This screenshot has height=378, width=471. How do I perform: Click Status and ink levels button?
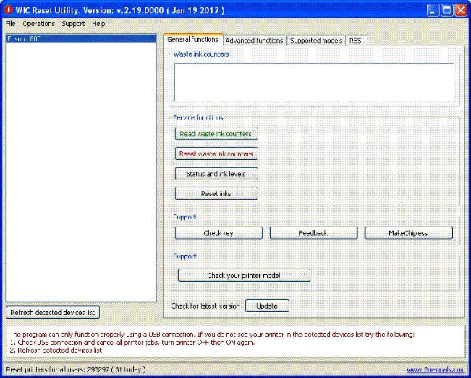pos(216,173)
